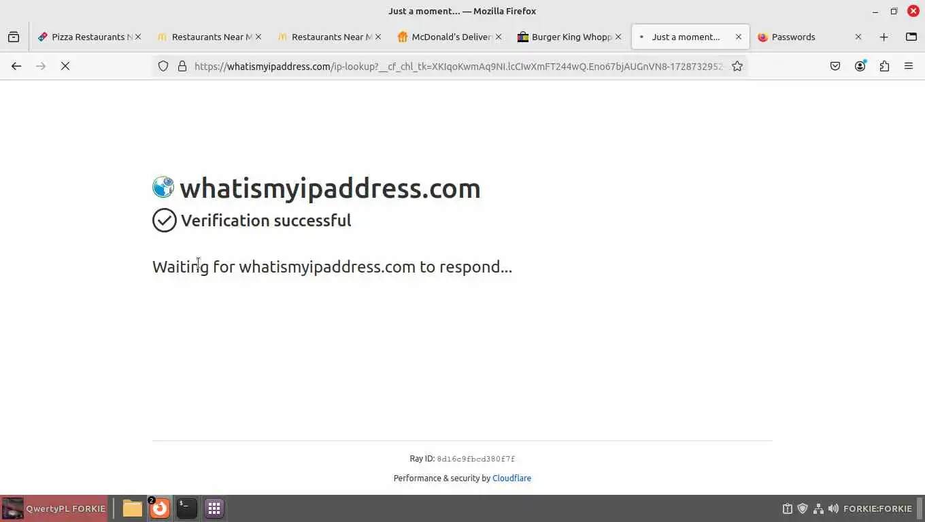Launch the terminal from taskbar
925x522 pixels.
(186, 508)
